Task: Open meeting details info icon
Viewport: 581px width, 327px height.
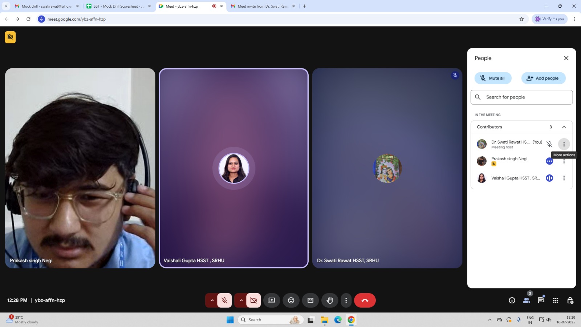Action: pos(512,300)
